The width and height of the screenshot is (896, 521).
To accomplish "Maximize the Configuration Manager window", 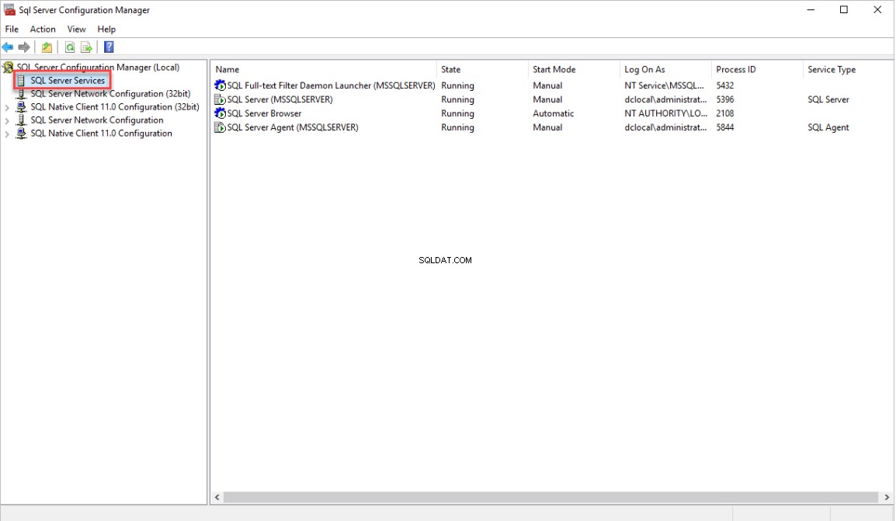I will 843,10.
